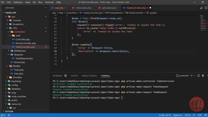Open the View menu
This screenshot has height=117, width=208.
tap(28, 2)
